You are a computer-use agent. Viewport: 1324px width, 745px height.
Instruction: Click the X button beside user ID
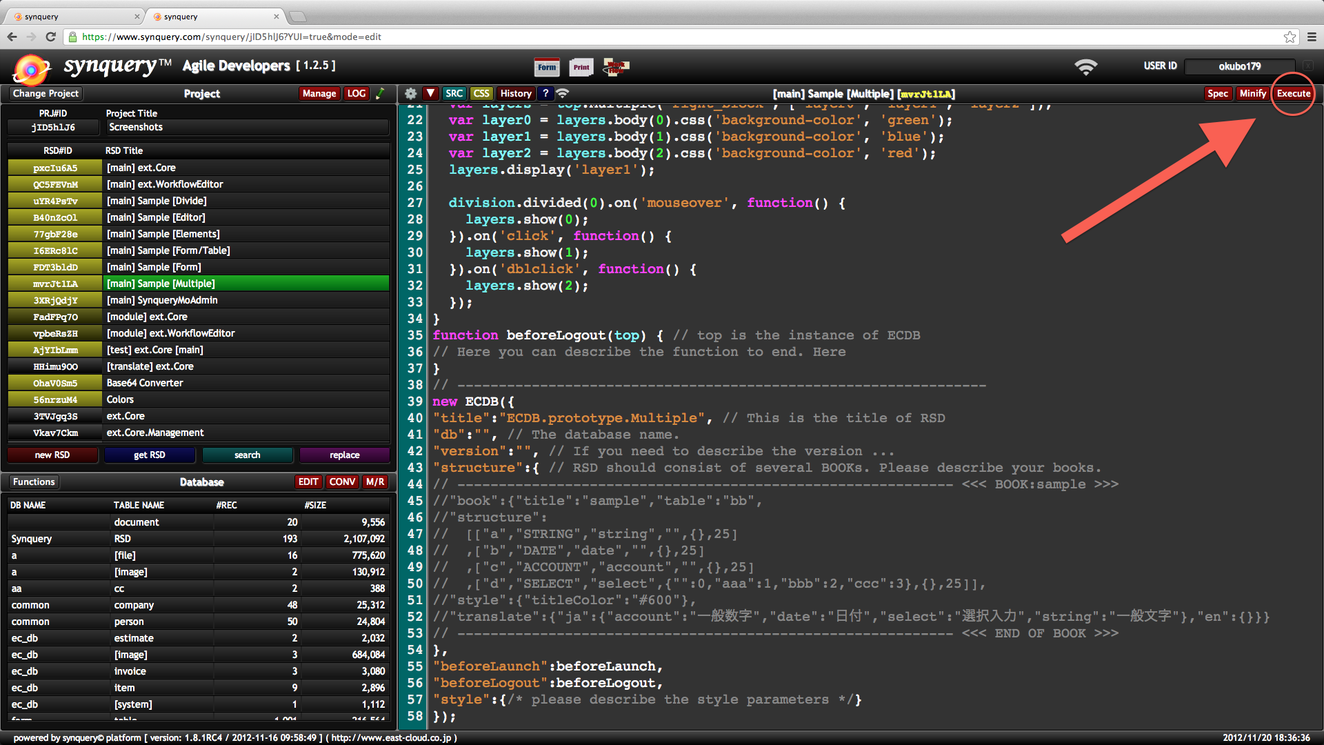coord(1307,66)
